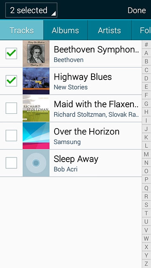Jump to letter M in index bar
The width and height of the screenshot is (151, 268).
[146, 155]
